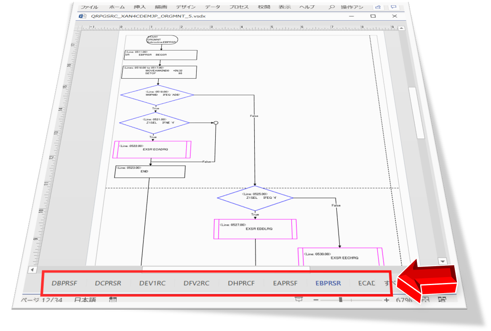Click the vertical scroll down arrow

[443, 261]
